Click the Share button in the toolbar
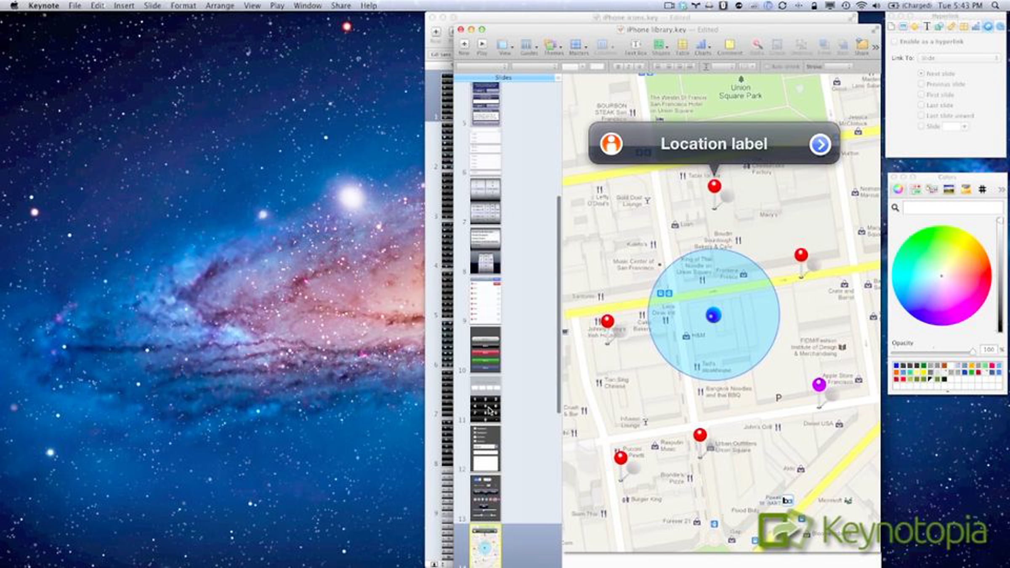 [x=863, y=45]
